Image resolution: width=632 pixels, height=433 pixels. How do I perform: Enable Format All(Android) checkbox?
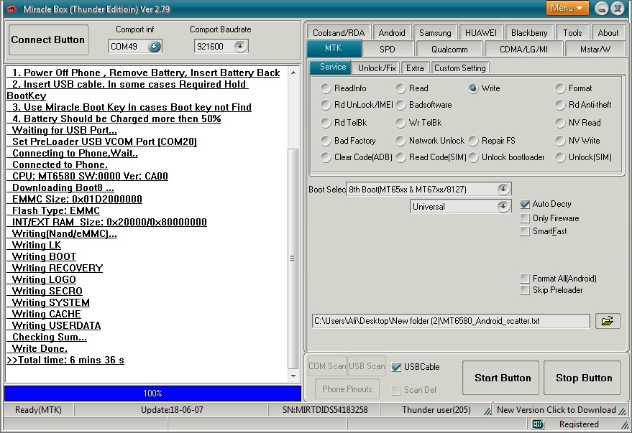click(525, 279)
